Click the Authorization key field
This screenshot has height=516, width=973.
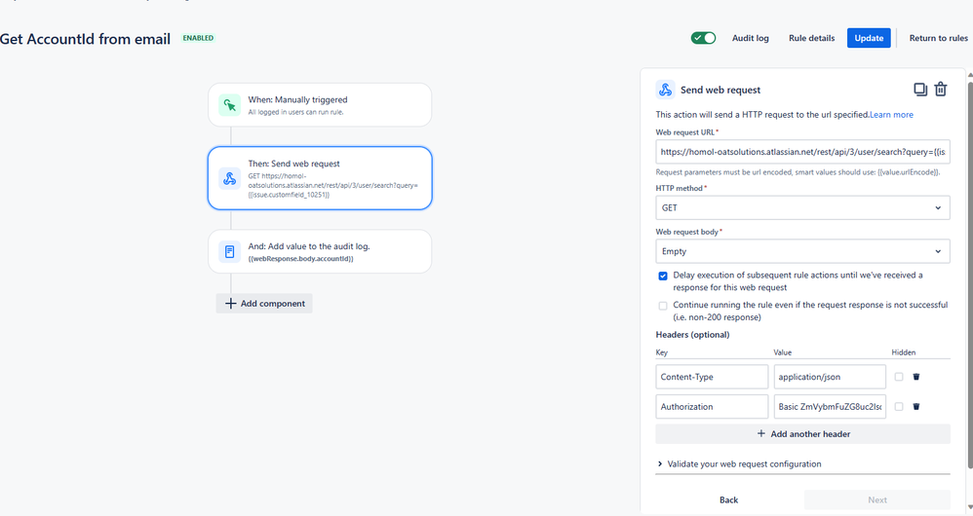712,406
